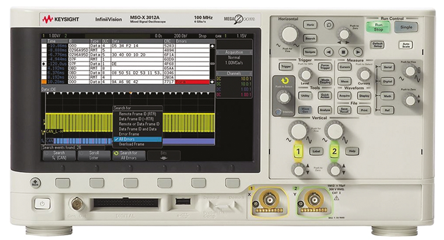
Task: Click the Search key
Action: pos(310,38)
